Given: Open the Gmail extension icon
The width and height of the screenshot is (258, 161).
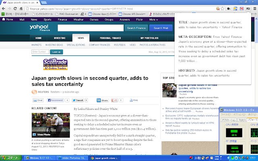Looking at the screenshot, I should pos(241,8).
